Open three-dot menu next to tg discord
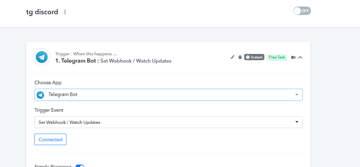Screen dimensions: 360x167 (65, 12)
